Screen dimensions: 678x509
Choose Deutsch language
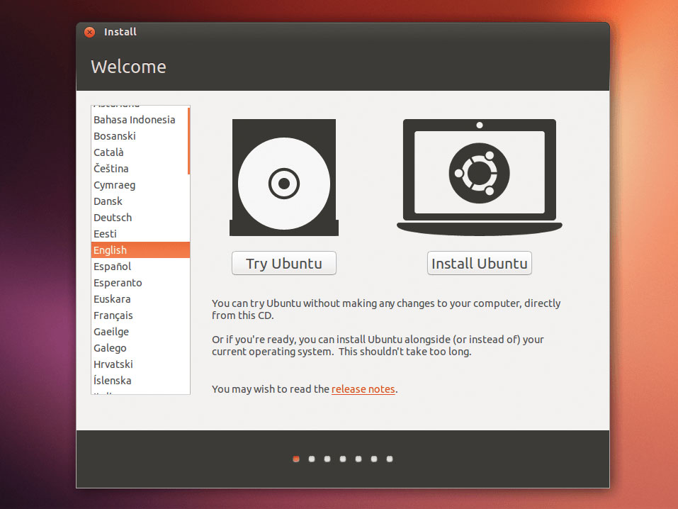click(x=140, y=218)
